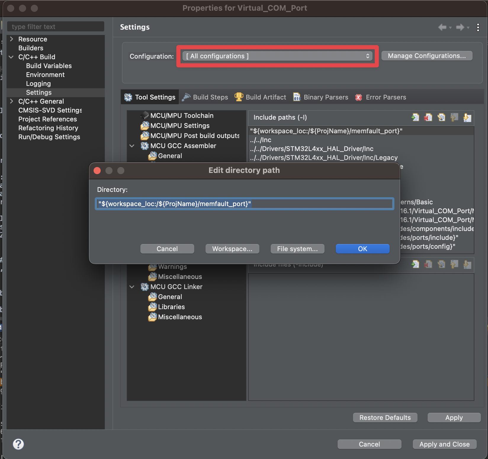Open the Configuration dropdown showing All configurations
This screenshot has width=488, height=459.
tap(278, 56)
